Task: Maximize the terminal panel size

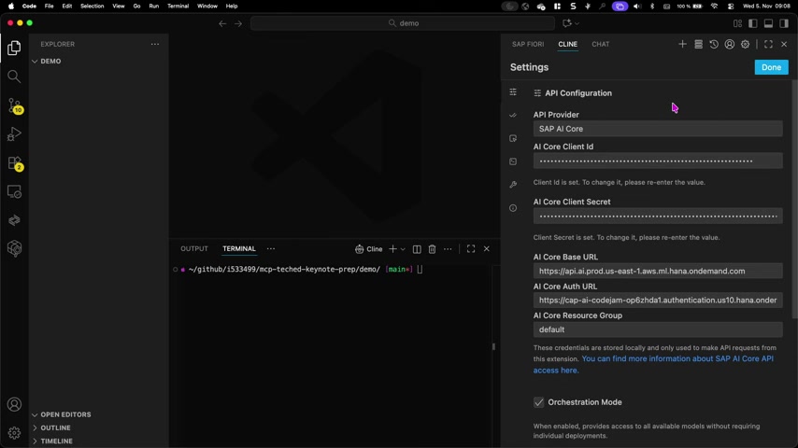Action: tap(471, 248)
